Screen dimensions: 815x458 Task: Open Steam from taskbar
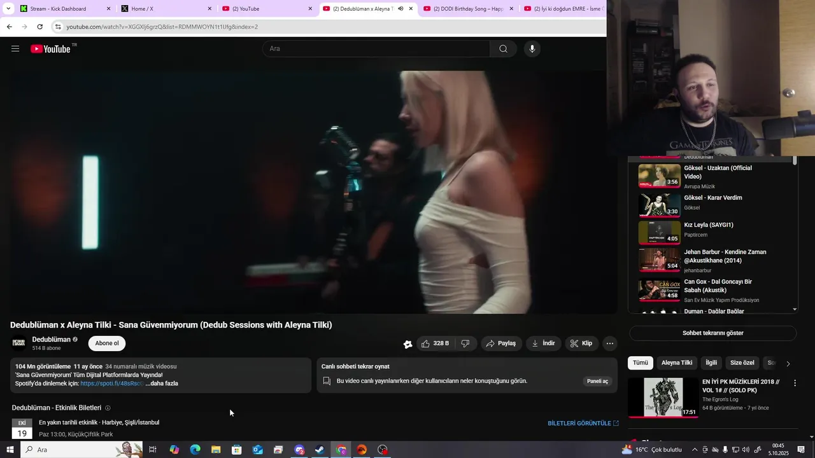[x=320, y=450]
